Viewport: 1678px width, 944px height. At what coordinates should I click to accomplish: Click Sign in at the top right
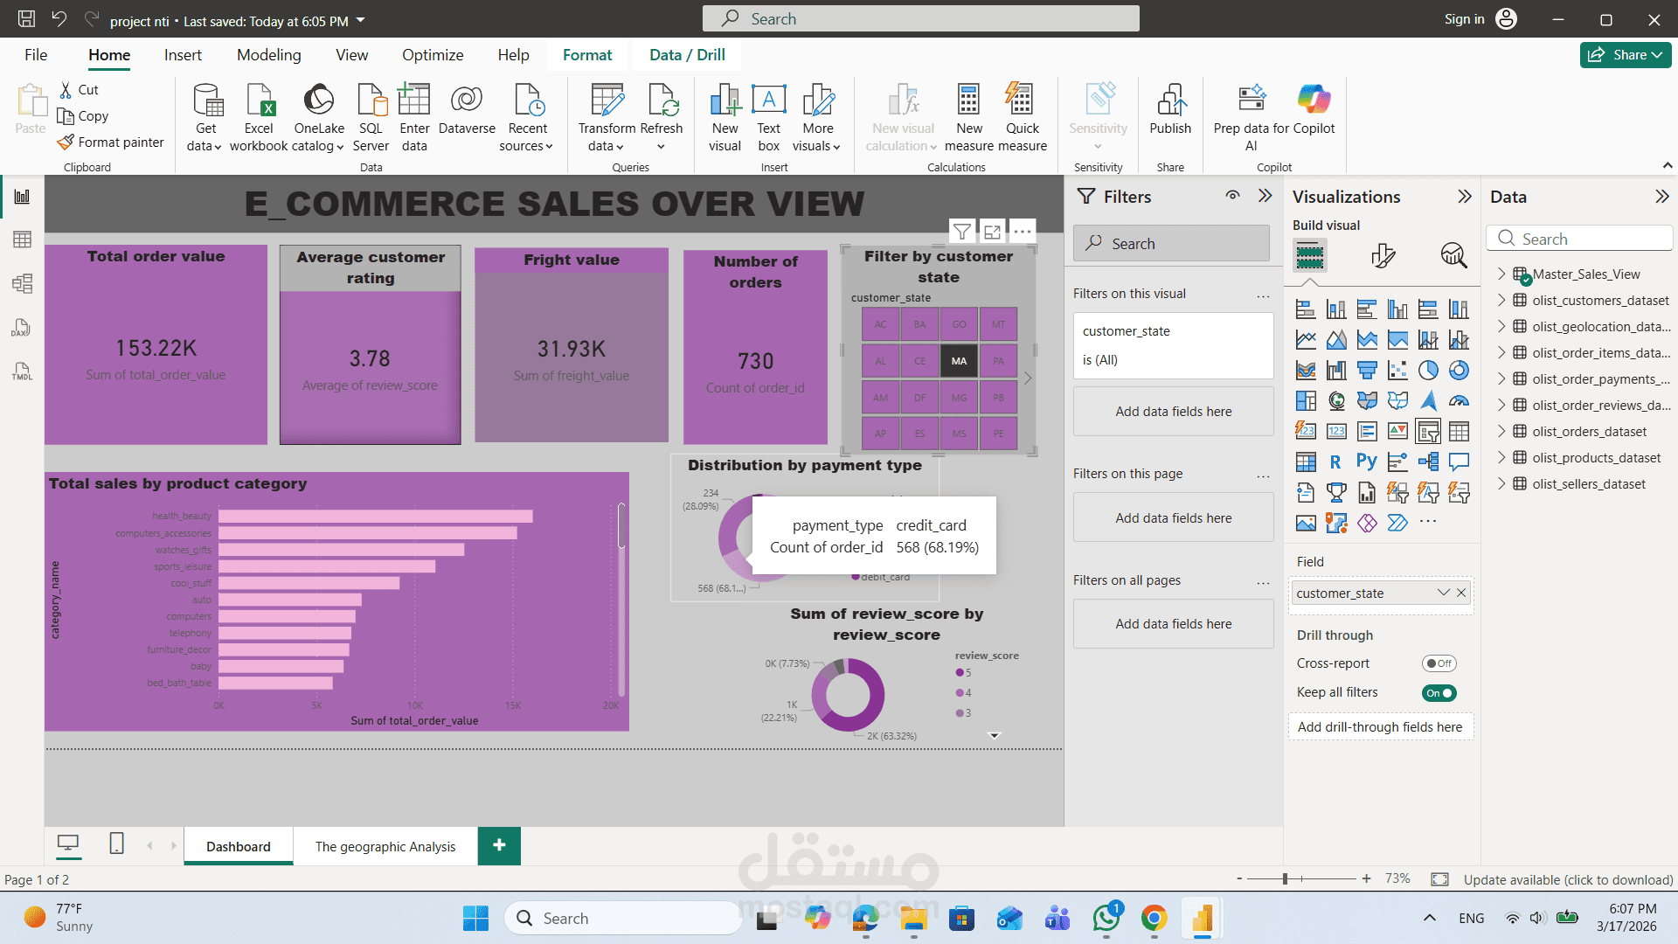tap(1464, 18)
